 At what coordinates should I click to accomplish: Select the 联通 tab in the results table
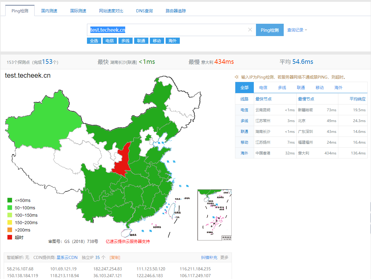coord(301,88)
